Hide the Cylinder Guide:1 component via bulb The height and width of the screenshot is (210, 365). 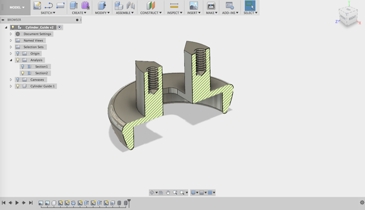[18, 86]
